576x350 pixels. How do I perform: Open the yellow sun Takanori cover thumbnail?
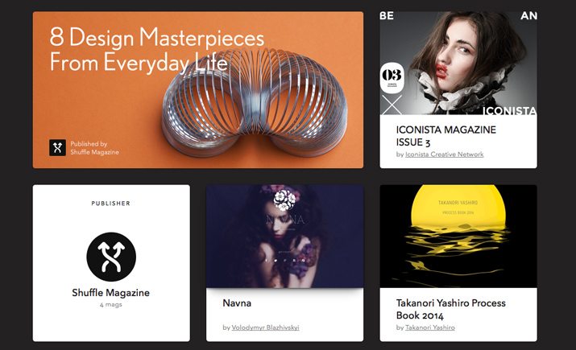[x=458, y=237]
